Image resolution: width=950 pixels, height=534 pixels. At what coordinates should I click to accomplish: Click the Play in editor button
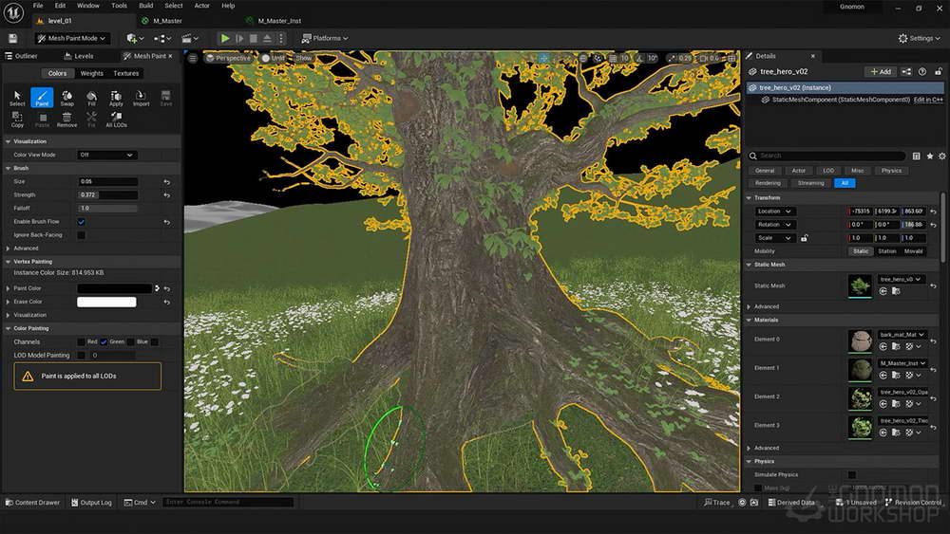click(x=225, y=38)
